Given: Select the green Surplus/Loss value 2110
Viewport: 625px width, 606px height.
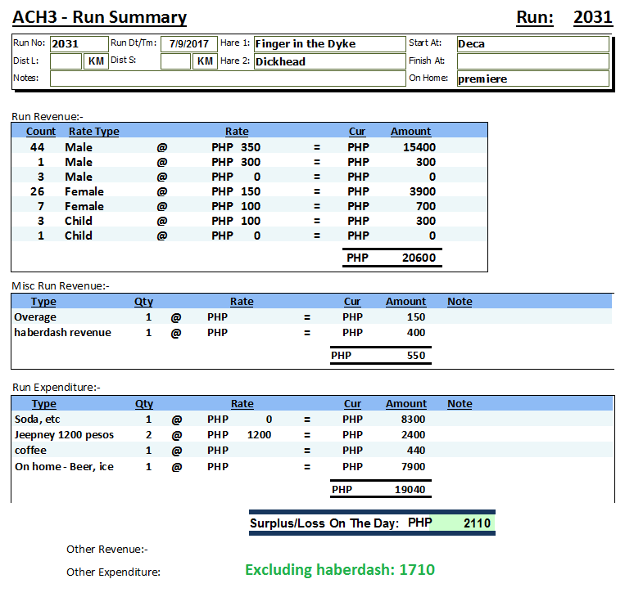Looking at the screenshot, I should (x=463, y=523).
